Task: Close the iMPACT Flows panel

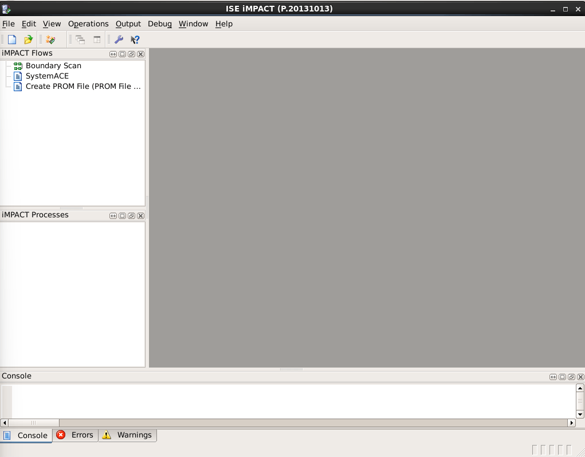Action: click(x=140, y=54)
